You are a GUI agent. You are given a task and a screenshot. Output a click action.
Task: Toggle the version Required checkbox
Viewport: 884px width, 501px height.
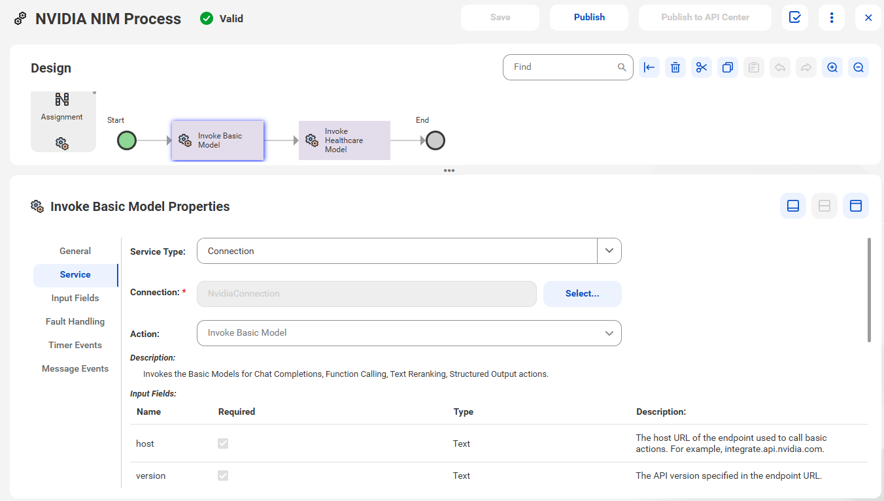[x=223, y=476]
